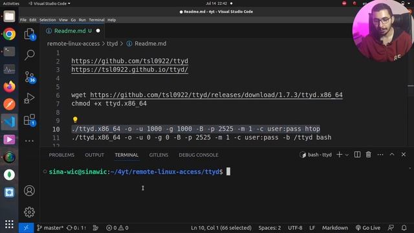This screenshot has width=414, height=233.
Task: Close the terminal panel with X
Action: pyautogui.click(x=404, y=154)
